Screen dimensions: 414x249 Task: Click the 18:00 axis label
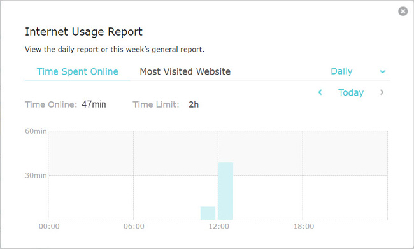[x=304, y=226]
